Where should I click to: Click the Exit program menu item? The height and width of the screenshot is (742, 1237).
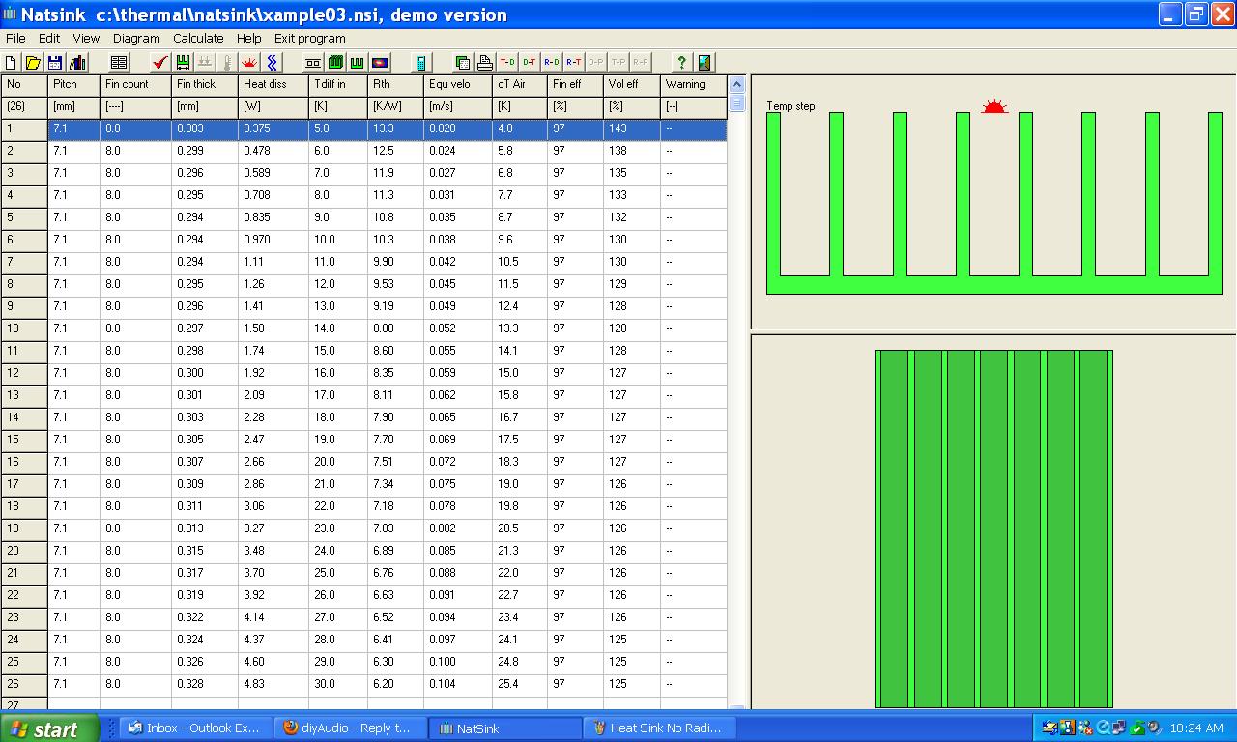pyautogui.click(x=310, y=39)
